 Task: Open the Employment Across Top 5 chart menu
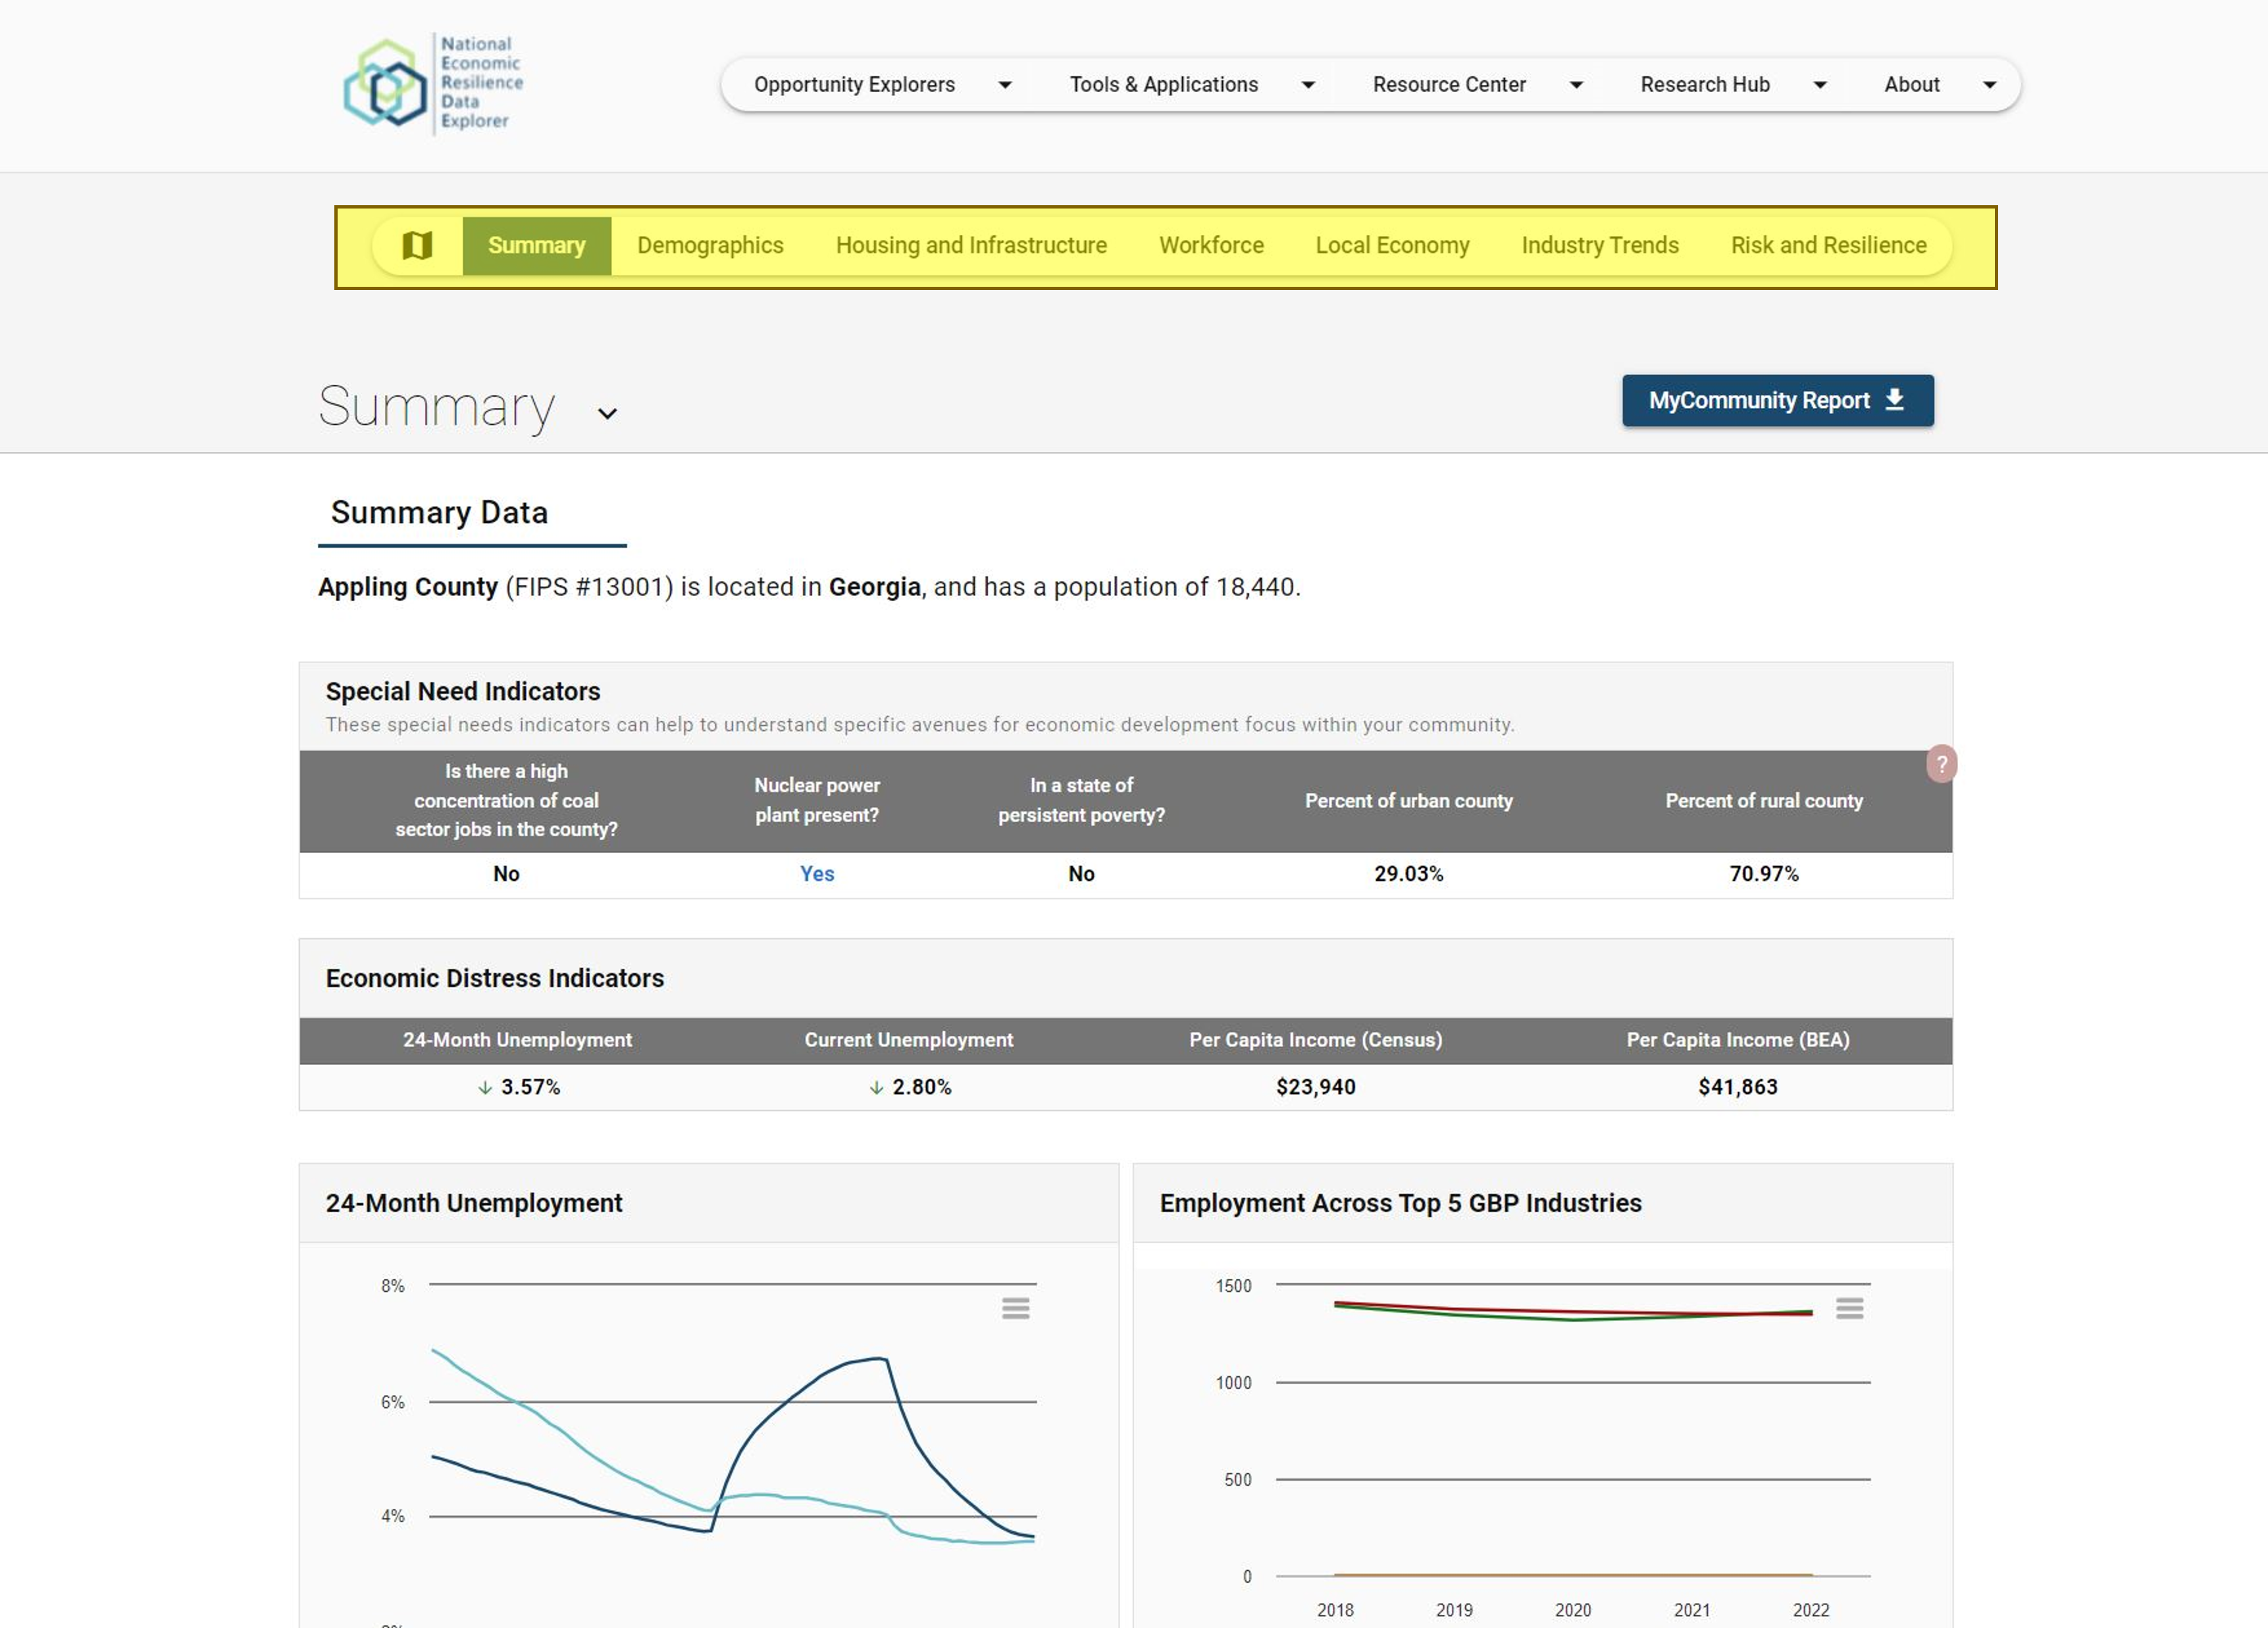[x=1849, y=1308]
